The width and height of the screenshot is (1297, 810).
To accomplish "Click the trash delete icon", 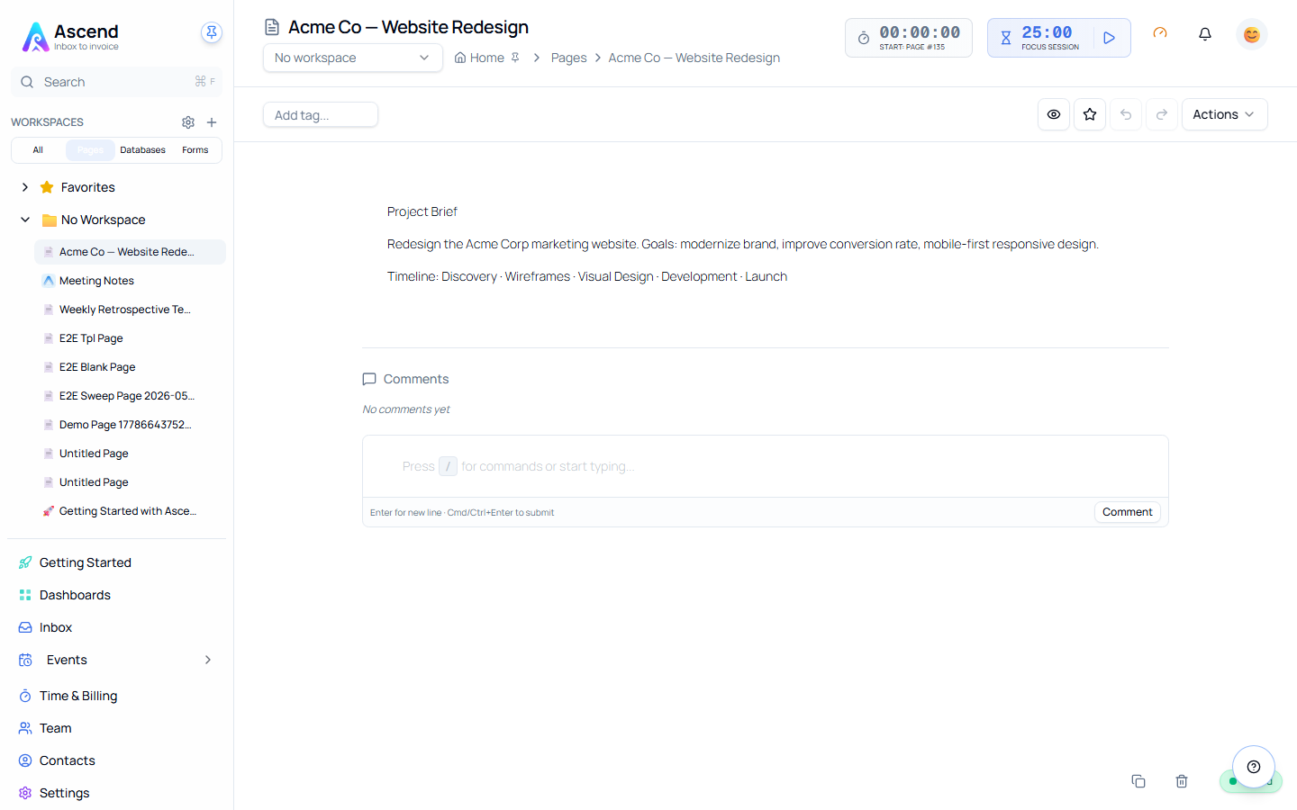I will [x=1182, y=781].
